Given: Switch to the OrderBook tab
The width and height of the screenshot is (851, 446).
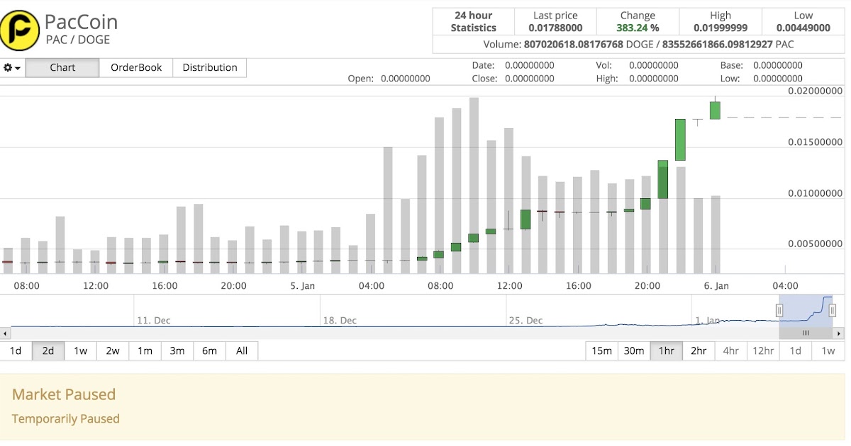Looking at the screenshot, I should [x=136, y=68].
